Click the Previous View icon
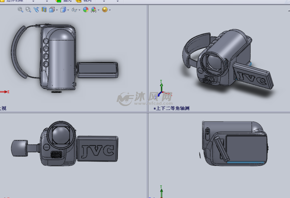290x198 pixels. (36, 10)
